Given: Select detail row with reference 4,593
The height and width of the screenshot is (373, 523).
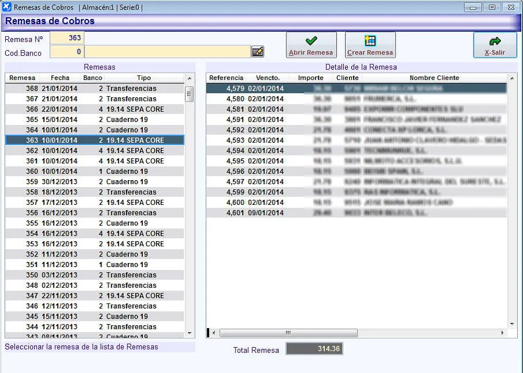Looking at the screenshot, I should point(356,140).
